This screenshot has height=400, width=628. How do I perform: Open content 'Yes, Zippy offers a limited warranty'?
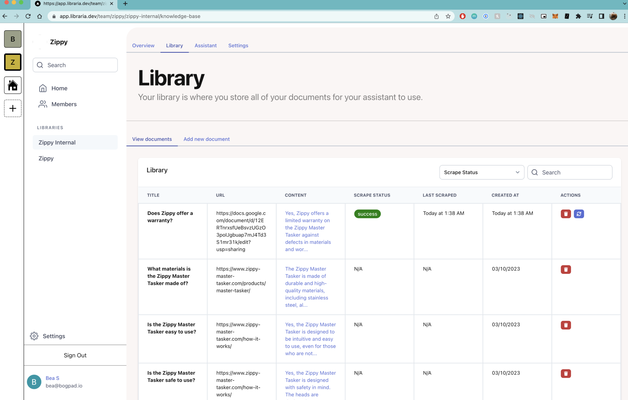[308, 231]
